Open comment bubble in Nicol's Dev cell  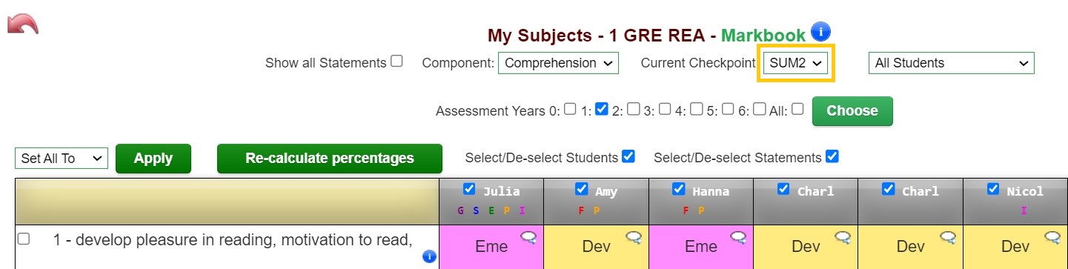click(x=1053, y=237)
